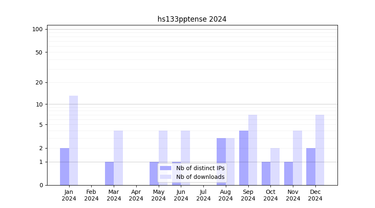
Task: Click the Nb of distinct IPs legend swatch
Action: pyautogui.click(x=165, y=168)
